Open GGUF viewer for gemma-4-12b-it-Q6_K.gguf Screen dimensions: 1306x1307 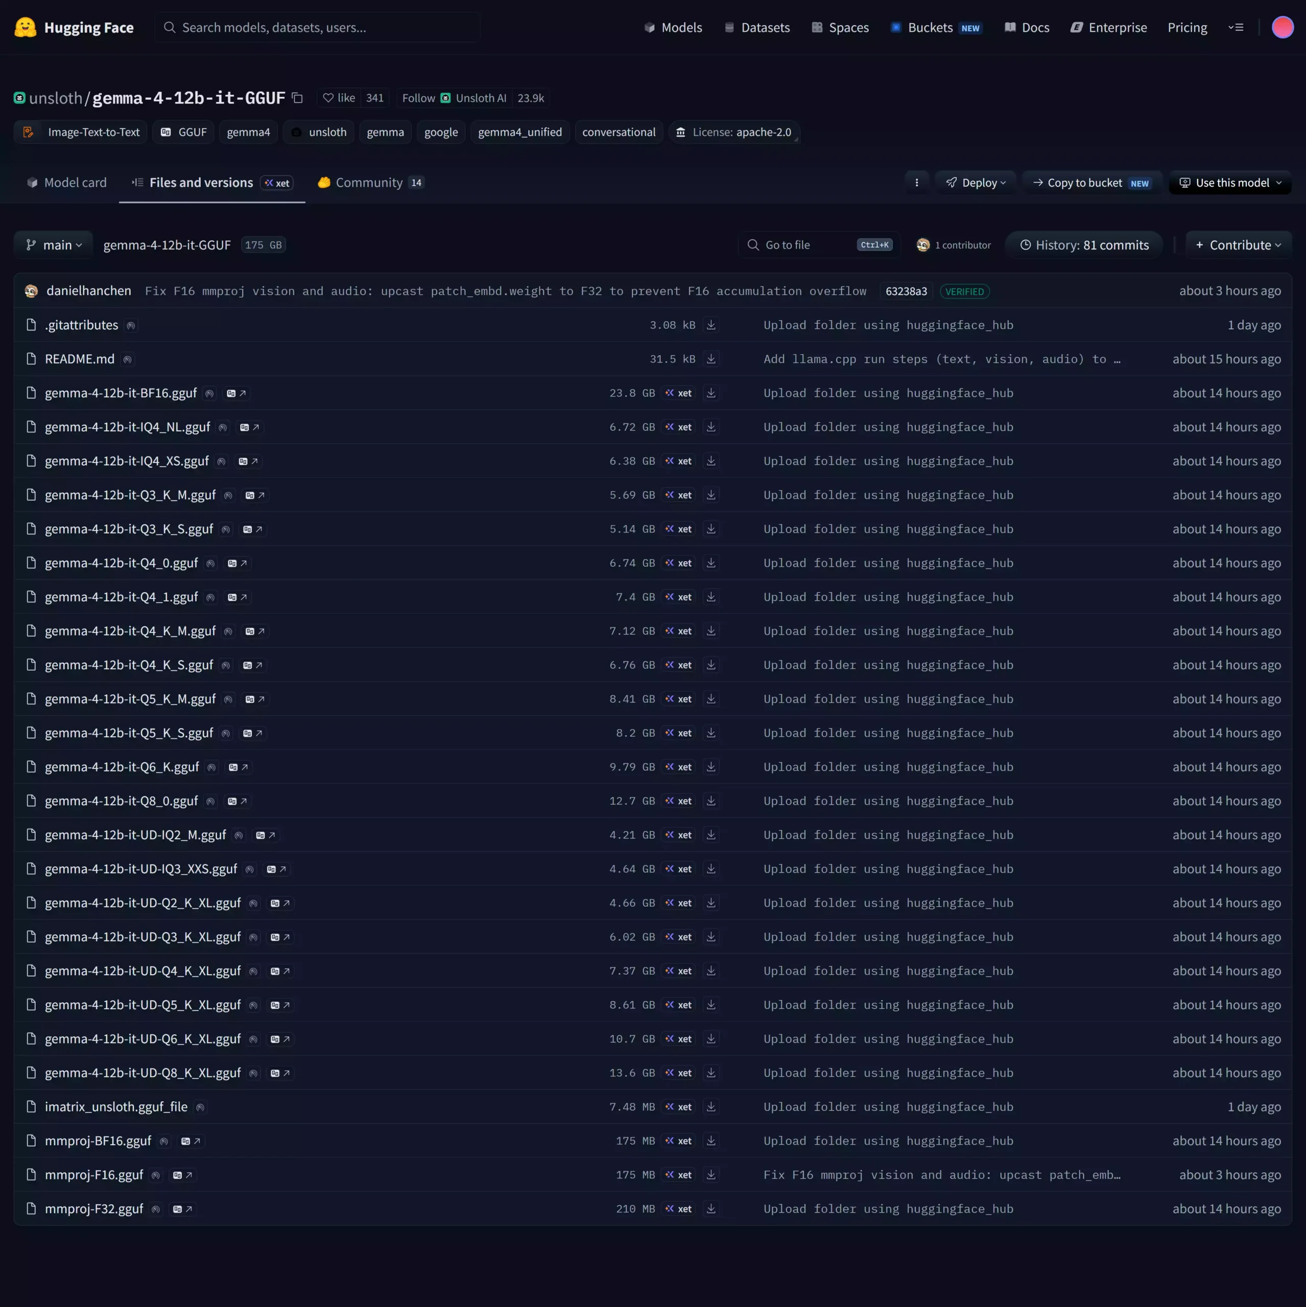pos(238,767)
